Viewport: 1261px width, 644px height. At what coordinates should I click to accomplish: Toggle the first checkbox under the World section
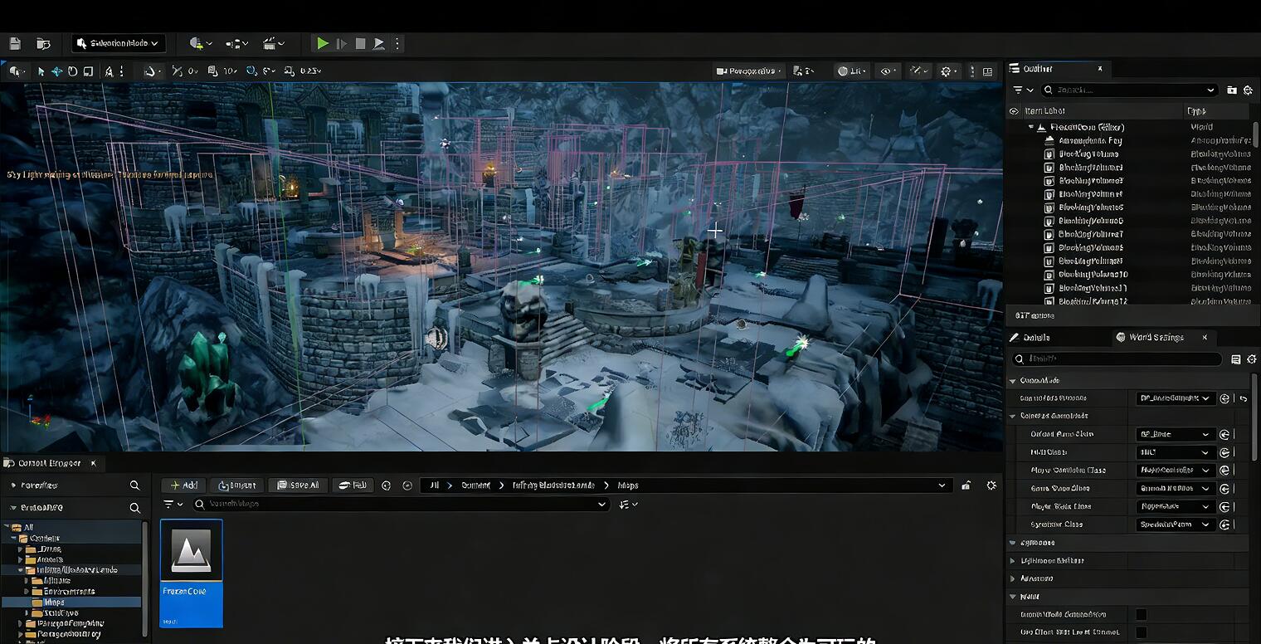pos(1141,614)
